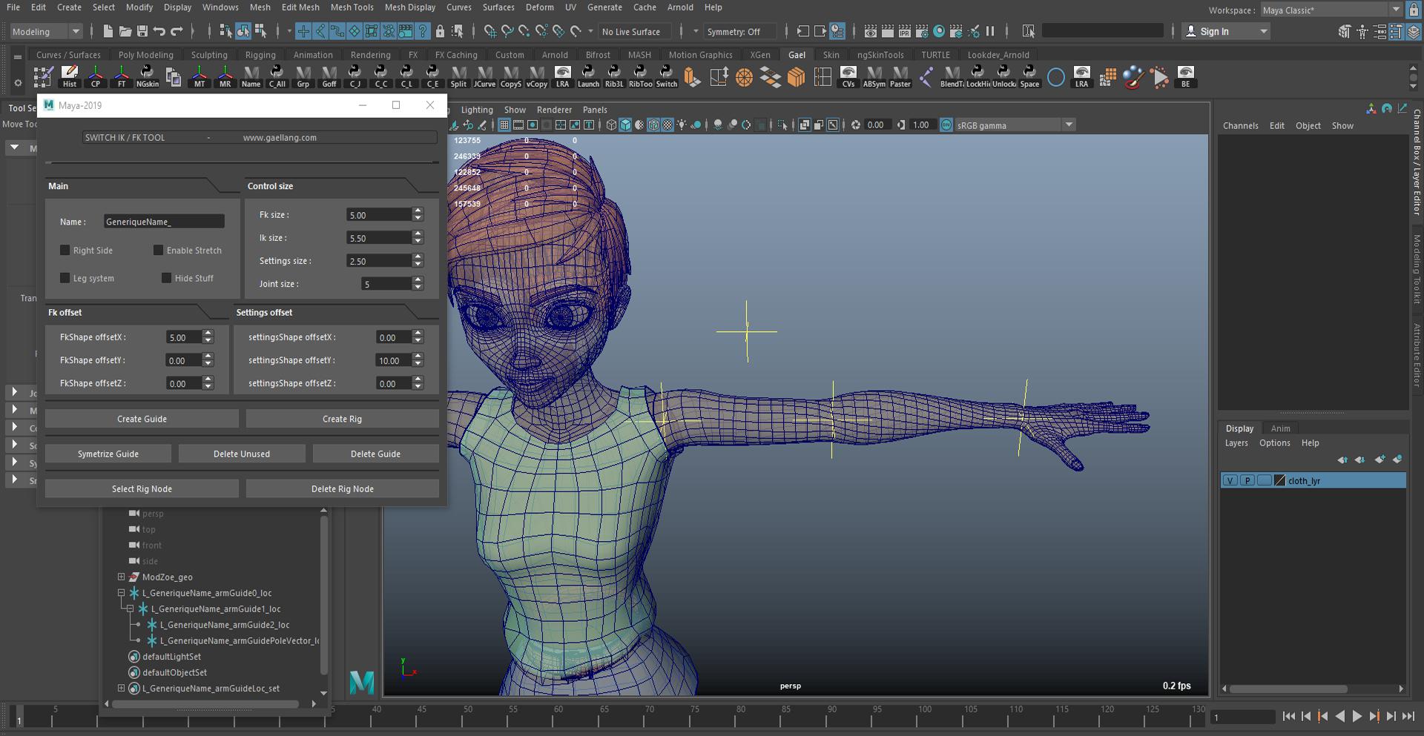Click the Space shelf icon
The width and height of the screenshot is (1424, 736).
click(1029, 76)
